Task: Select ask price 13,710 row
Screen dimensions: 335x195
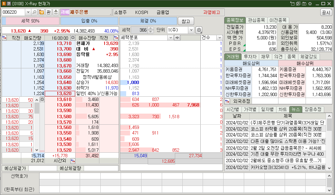Action: pyautogui.click(x=64, y=43)
